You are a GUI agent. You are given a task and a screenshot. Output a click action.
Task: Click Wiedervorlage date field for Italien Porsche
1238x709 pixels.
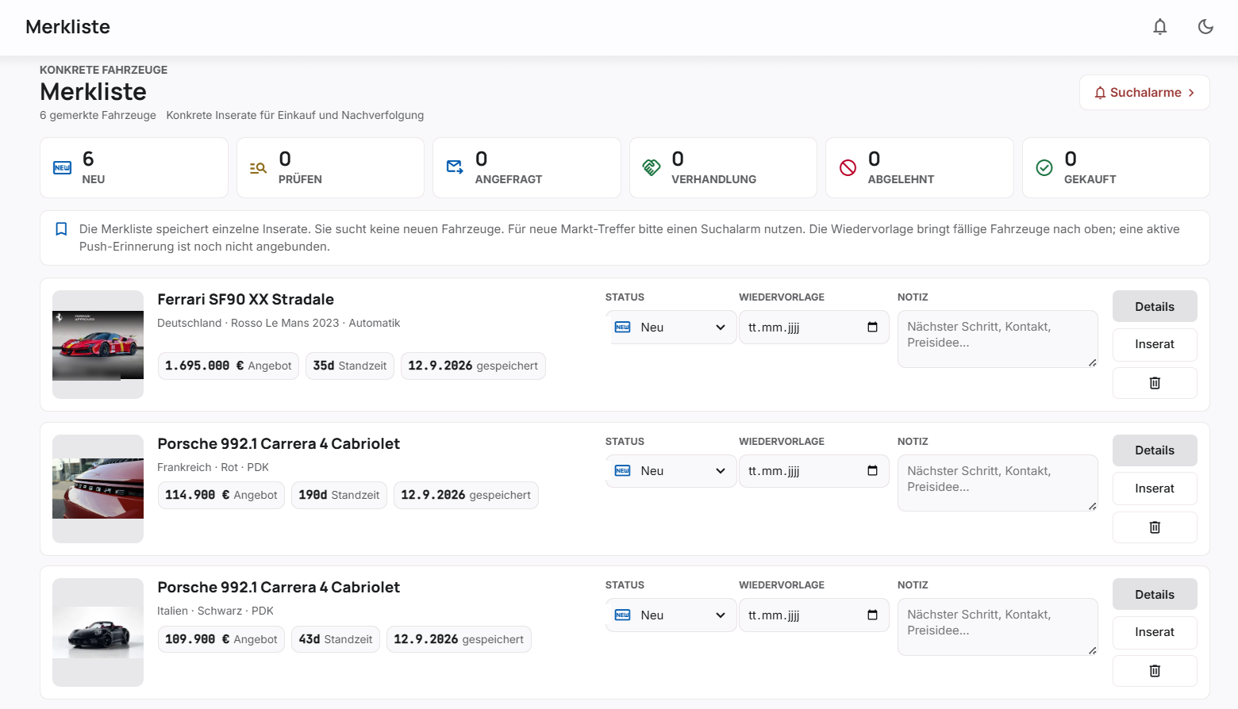[x=813, y=615]
